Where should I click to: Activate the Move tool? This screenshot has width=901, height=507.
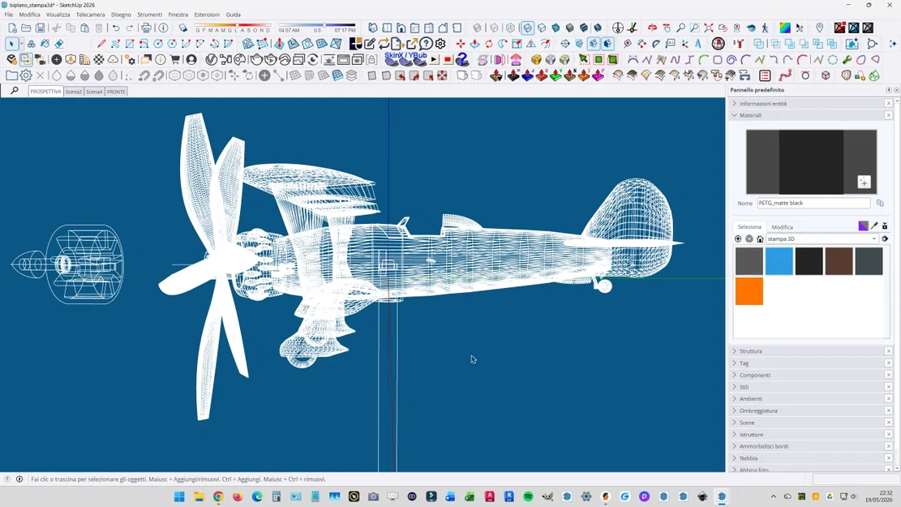(x=461, y=44)
